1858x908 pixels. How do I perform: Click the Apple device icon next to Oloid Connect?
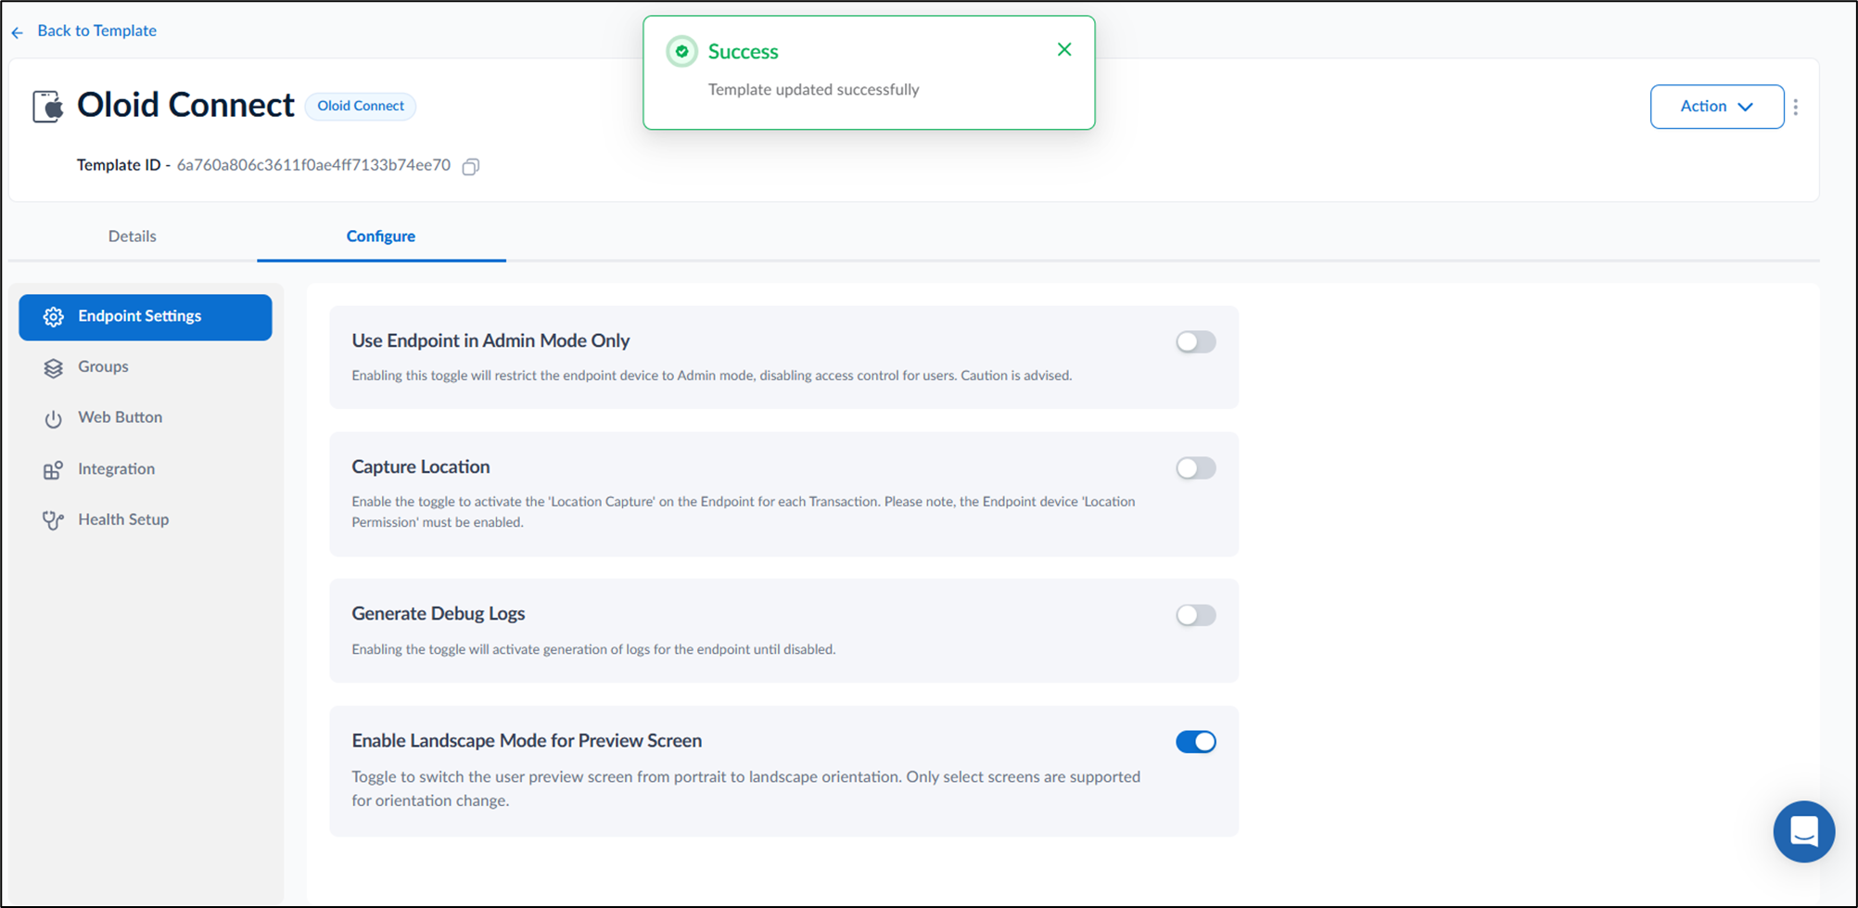click(x=48, y=106)
